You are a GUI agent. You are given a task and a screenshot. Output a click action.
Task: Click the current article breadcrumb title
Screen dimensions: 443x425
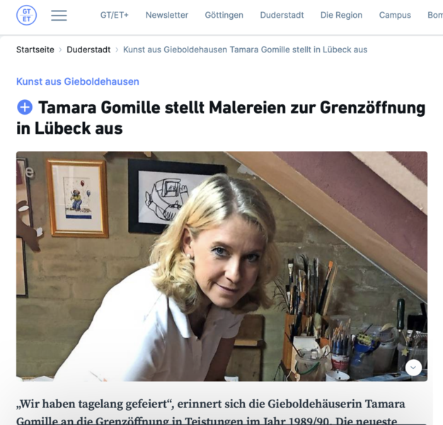[x=245, y=50]
